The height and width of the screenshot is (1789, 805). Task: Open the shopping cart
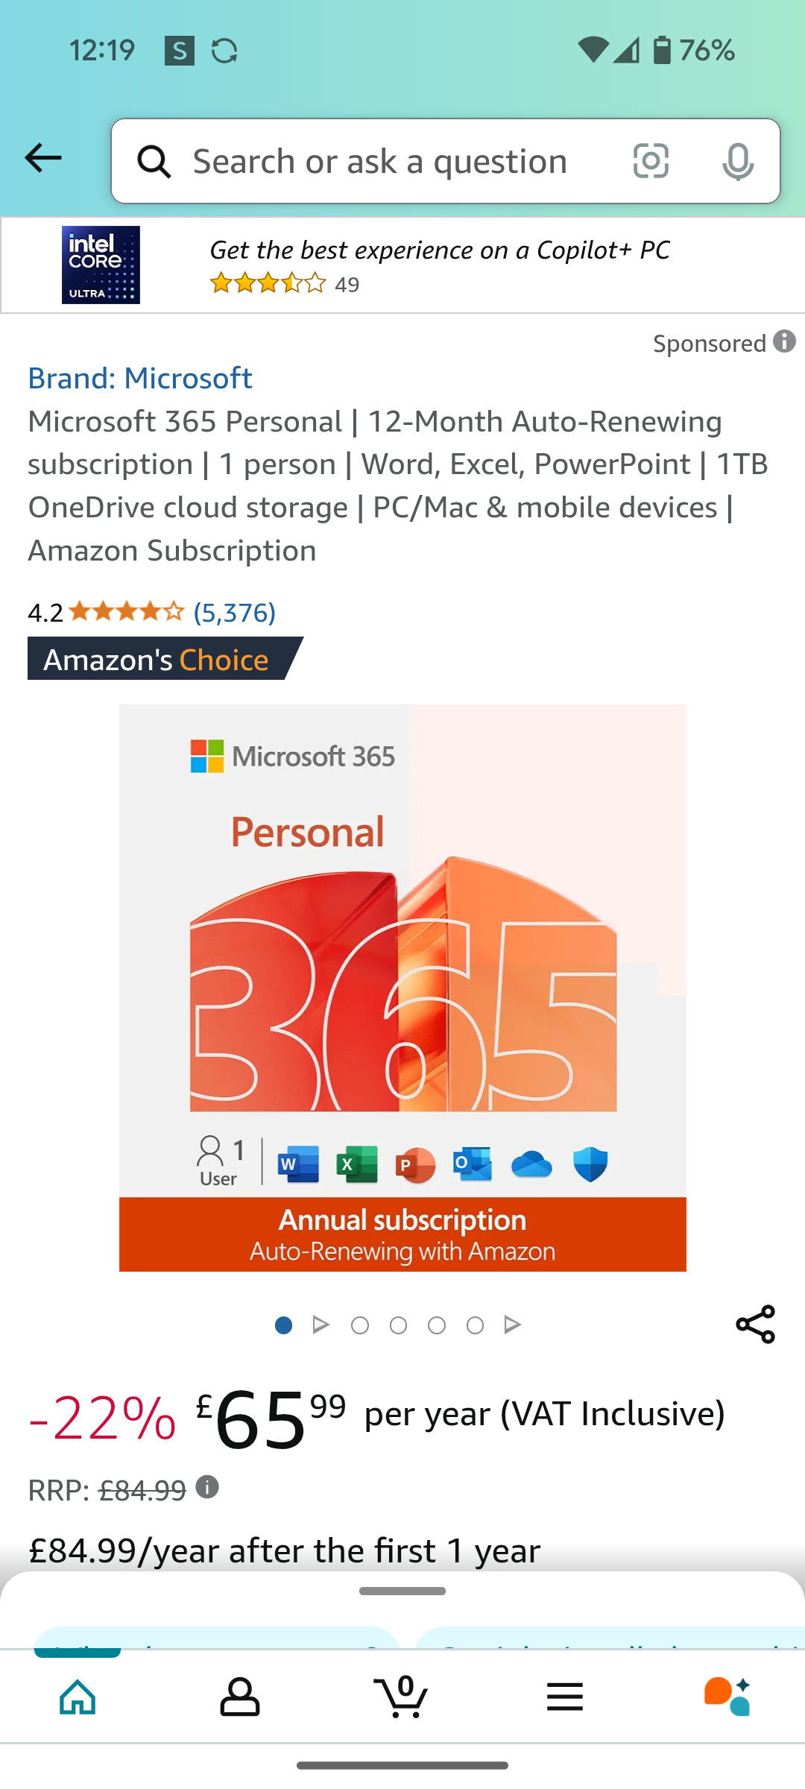402,1697
